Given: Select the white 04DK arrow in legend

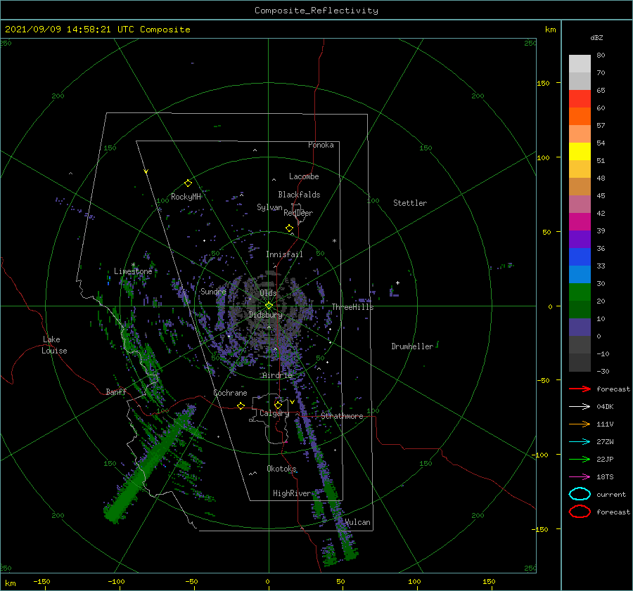Looking at the screenshot, I should [x=580, y=406].
